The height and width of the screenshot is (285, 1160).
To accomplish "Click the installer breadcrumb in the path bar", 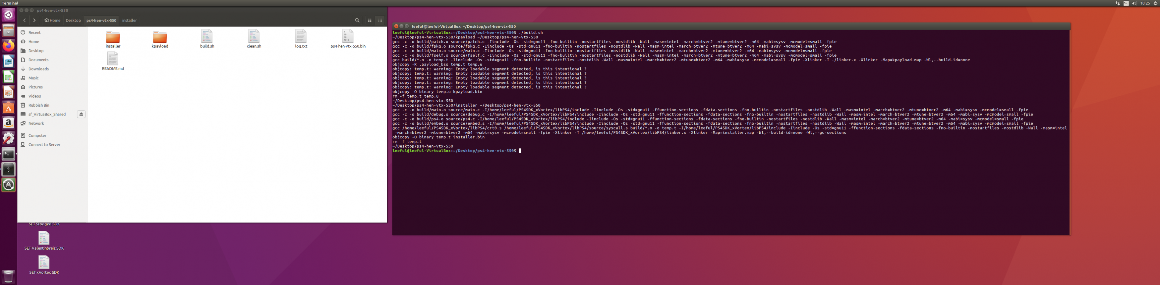I will coord(130,20).
